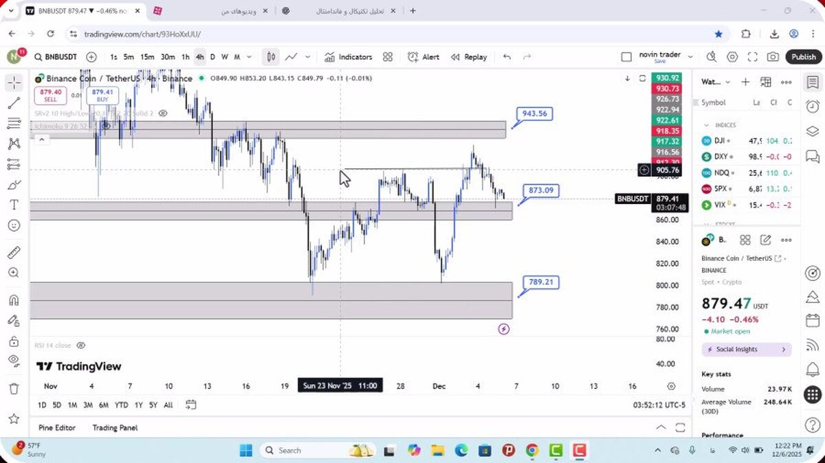Viewport: 825px width, 463px height.
Task: Remove objects with trash icon
Action: click(x=14, y=388)
